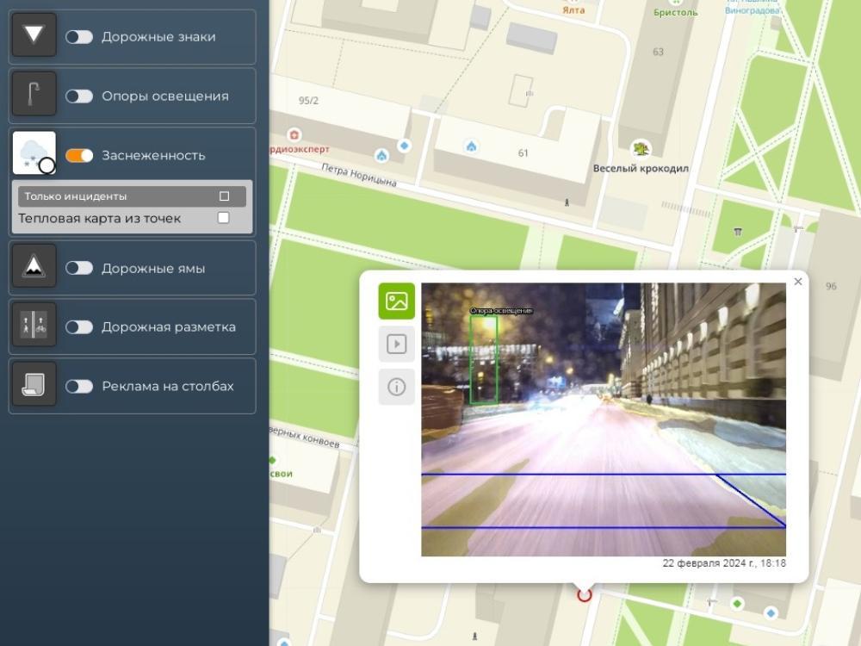
Task: Check the 'Только инциденты' checkbox
Action: point(224,196)
